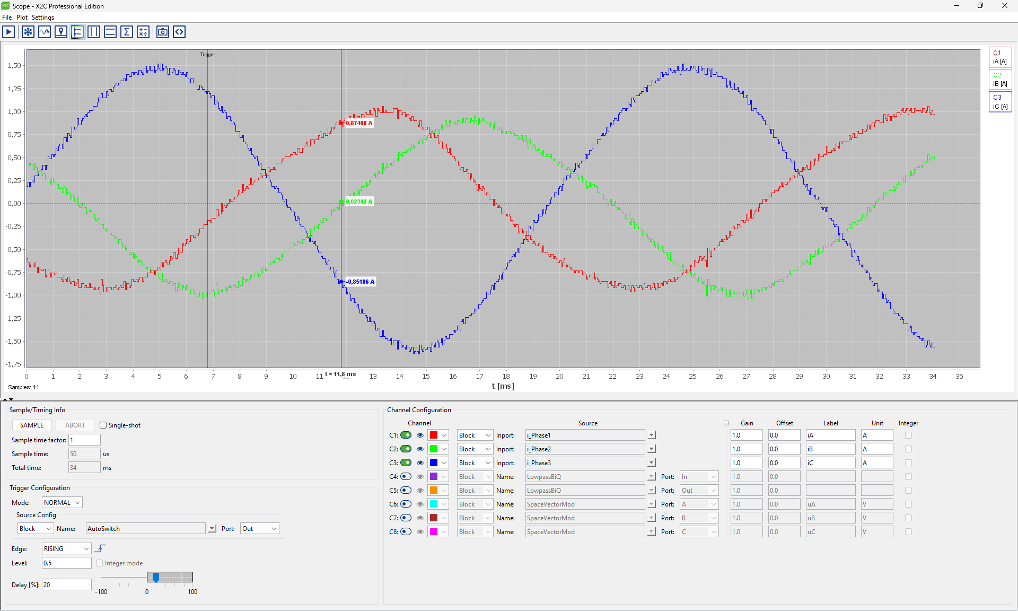The image size is (1018, 611).
Task: Click the C2 iB legend box
Action: [x=1001, y=80]
